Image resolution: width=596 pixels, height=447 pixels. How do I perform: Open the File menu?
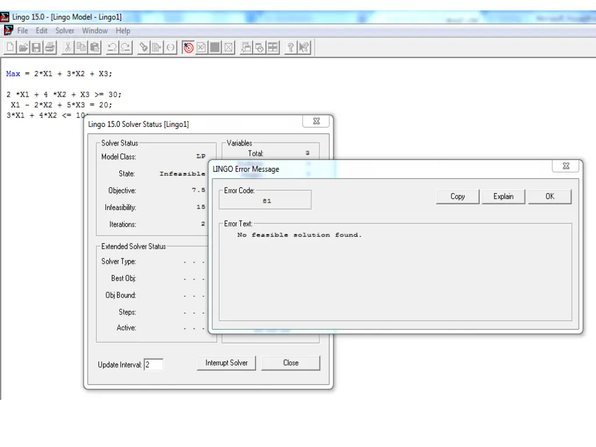(x=23, y=31)
